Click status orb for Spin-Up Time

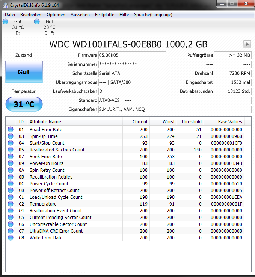(x=11, y=136)
